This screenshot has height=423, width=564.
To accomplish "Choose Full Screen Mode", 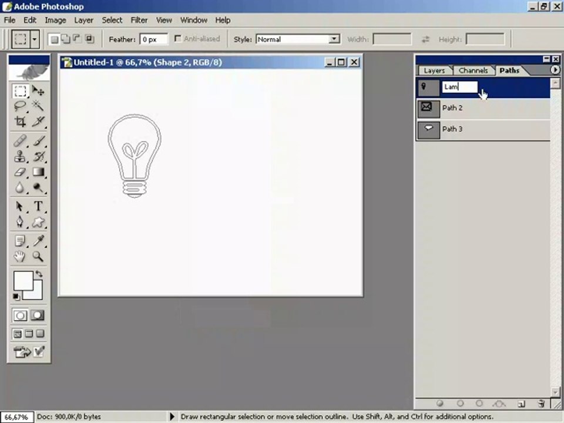I will [x=41, y=334].
